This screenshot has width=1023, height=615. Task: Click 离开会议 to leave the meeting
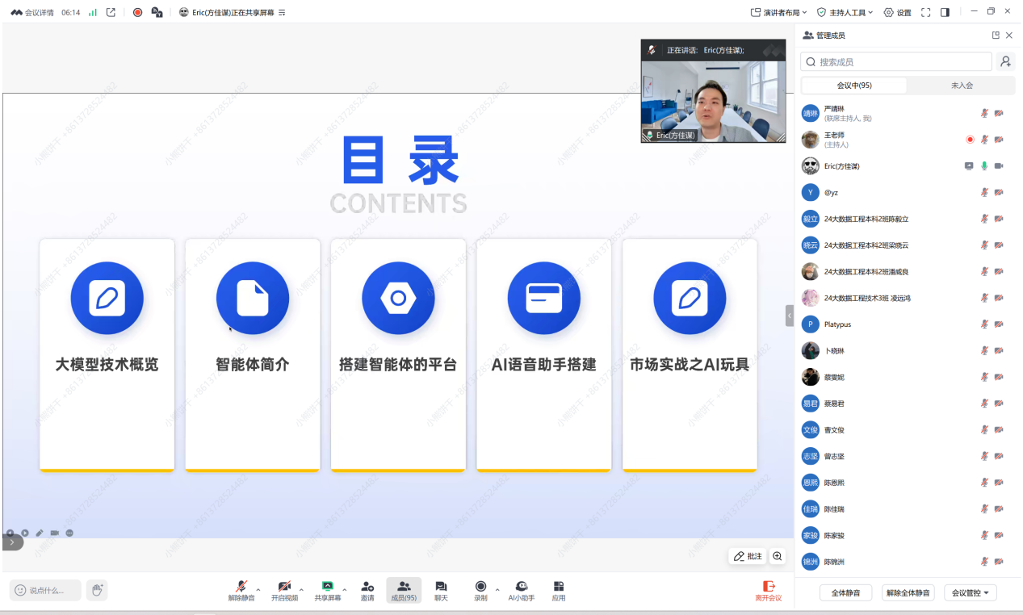[767, 590]
